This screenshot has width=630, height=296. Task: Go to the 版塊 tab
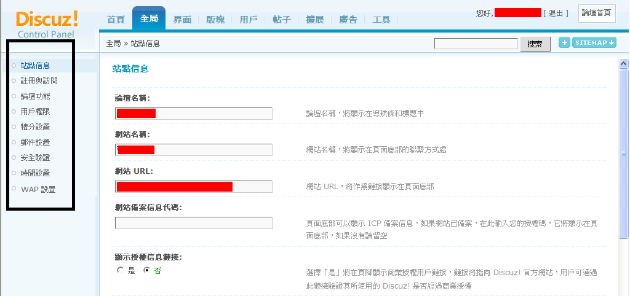[x=215, y=20]
